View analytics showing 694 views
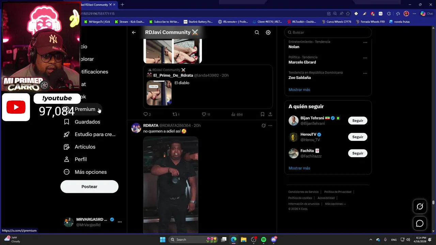Viewport: 436px width, 245px height. tap(237, 114)
